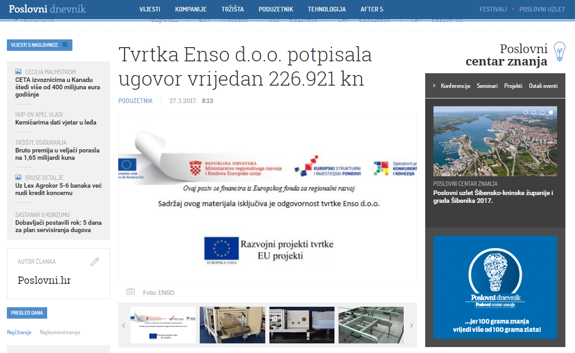
Task: Click the pencil icon in AUTOR ČLANKA box
Action: click(x=95, y=261)
